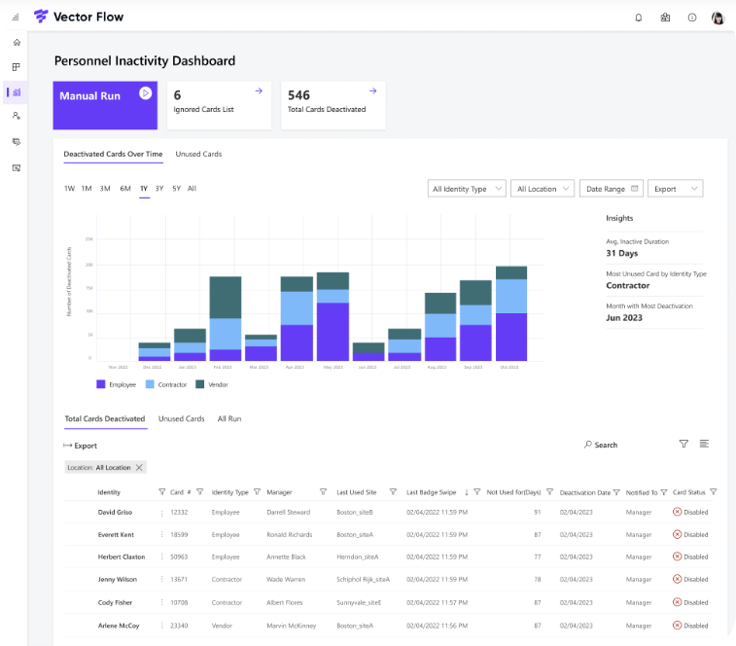Remove the All Location filter chip

(x=139, y=468)
